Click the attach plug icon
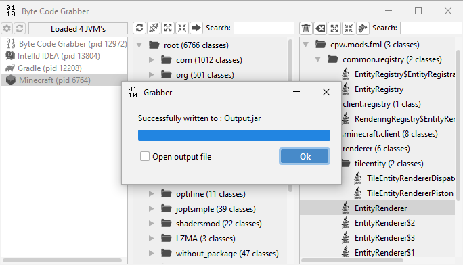The width and height of the screenshot is (463, 265). point(154,28)
